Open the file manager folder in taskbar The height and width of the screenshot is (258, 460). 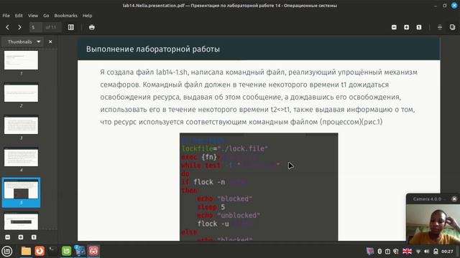(26, 251)
